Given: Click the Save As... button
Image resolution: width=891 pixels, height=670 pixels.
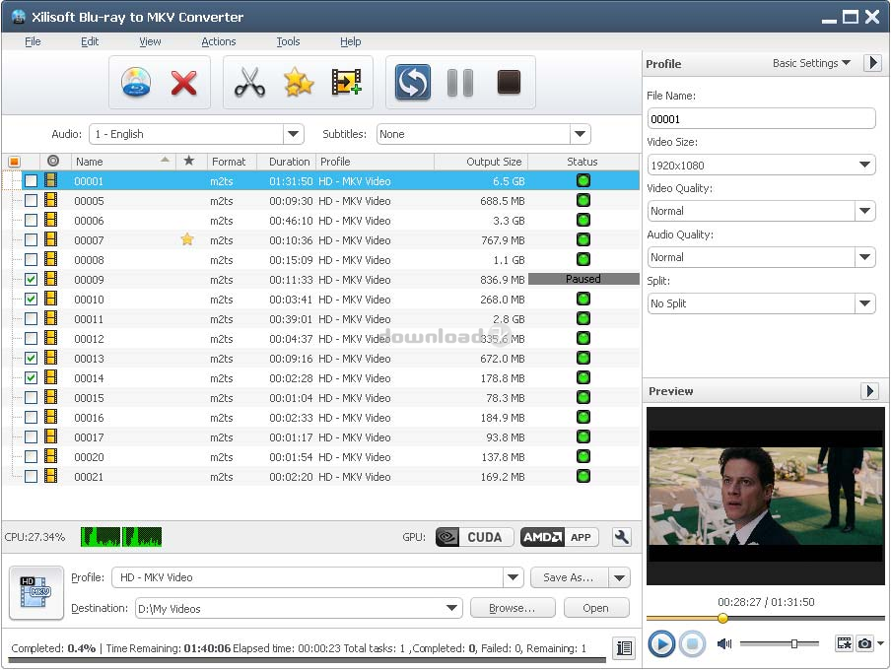Looking at the screenshot, I should coord(569,577).
